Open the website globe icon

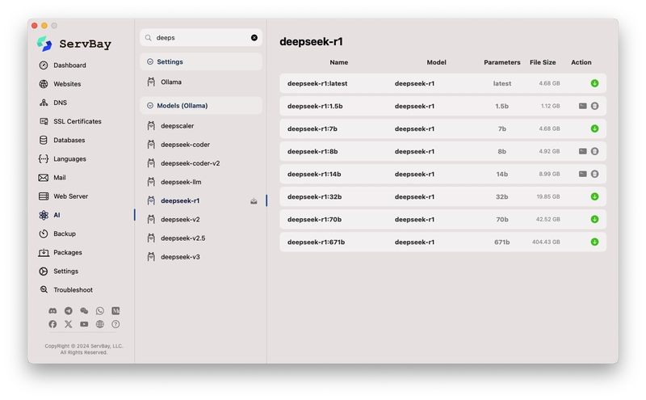coord(99,324)
